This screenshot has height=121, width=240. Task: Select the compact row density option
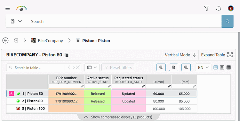215,68
